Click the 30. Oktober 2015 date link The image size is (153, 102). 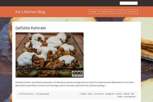(43, 94)
